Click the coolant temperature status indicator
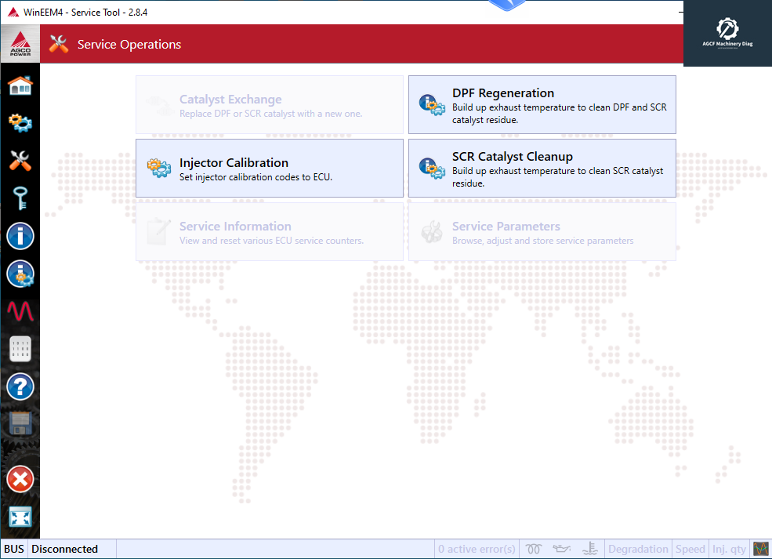Screen dimensions: 772x559 click(x=593, y=549)
